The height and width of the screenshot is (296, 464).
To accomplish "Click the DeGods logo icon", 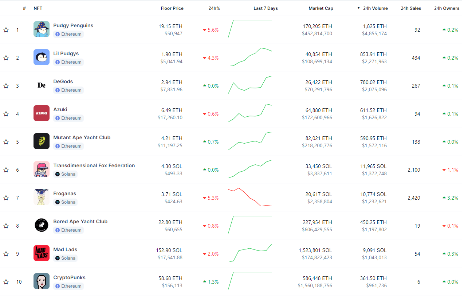I will pyautogui.click(x=42, y=85).
